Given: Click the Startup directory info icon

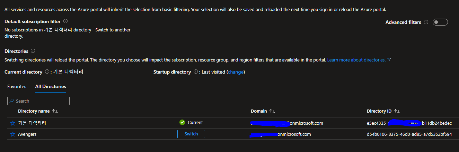Looking at the screenshot, I should [x=195, y=72].
